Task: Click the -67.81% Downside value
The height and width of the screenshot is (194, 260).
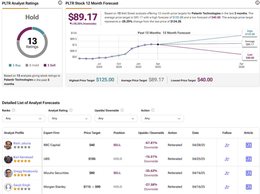Action: point(151,145)
